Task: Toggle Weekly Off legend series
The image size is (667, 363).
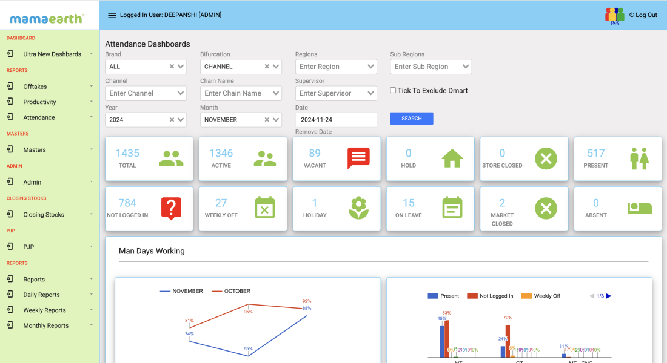Action: 541,296
